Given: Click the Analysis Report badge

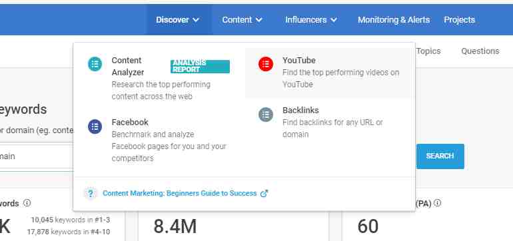Looking at the screenshot, I should click(200, 67).
